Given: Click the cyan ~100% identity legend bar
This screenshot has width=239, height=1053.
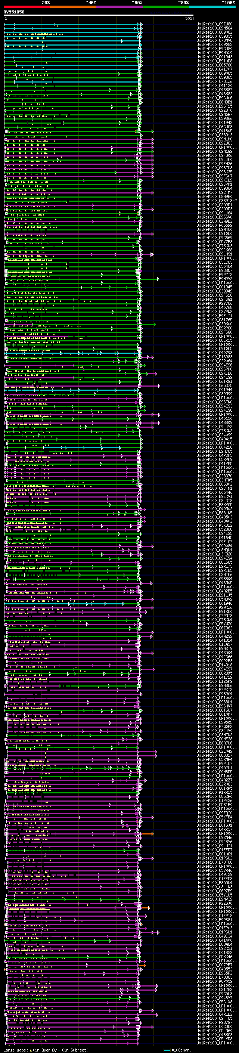Looking at the screenshot, I should pyautogui.click(x=212, y=7).
